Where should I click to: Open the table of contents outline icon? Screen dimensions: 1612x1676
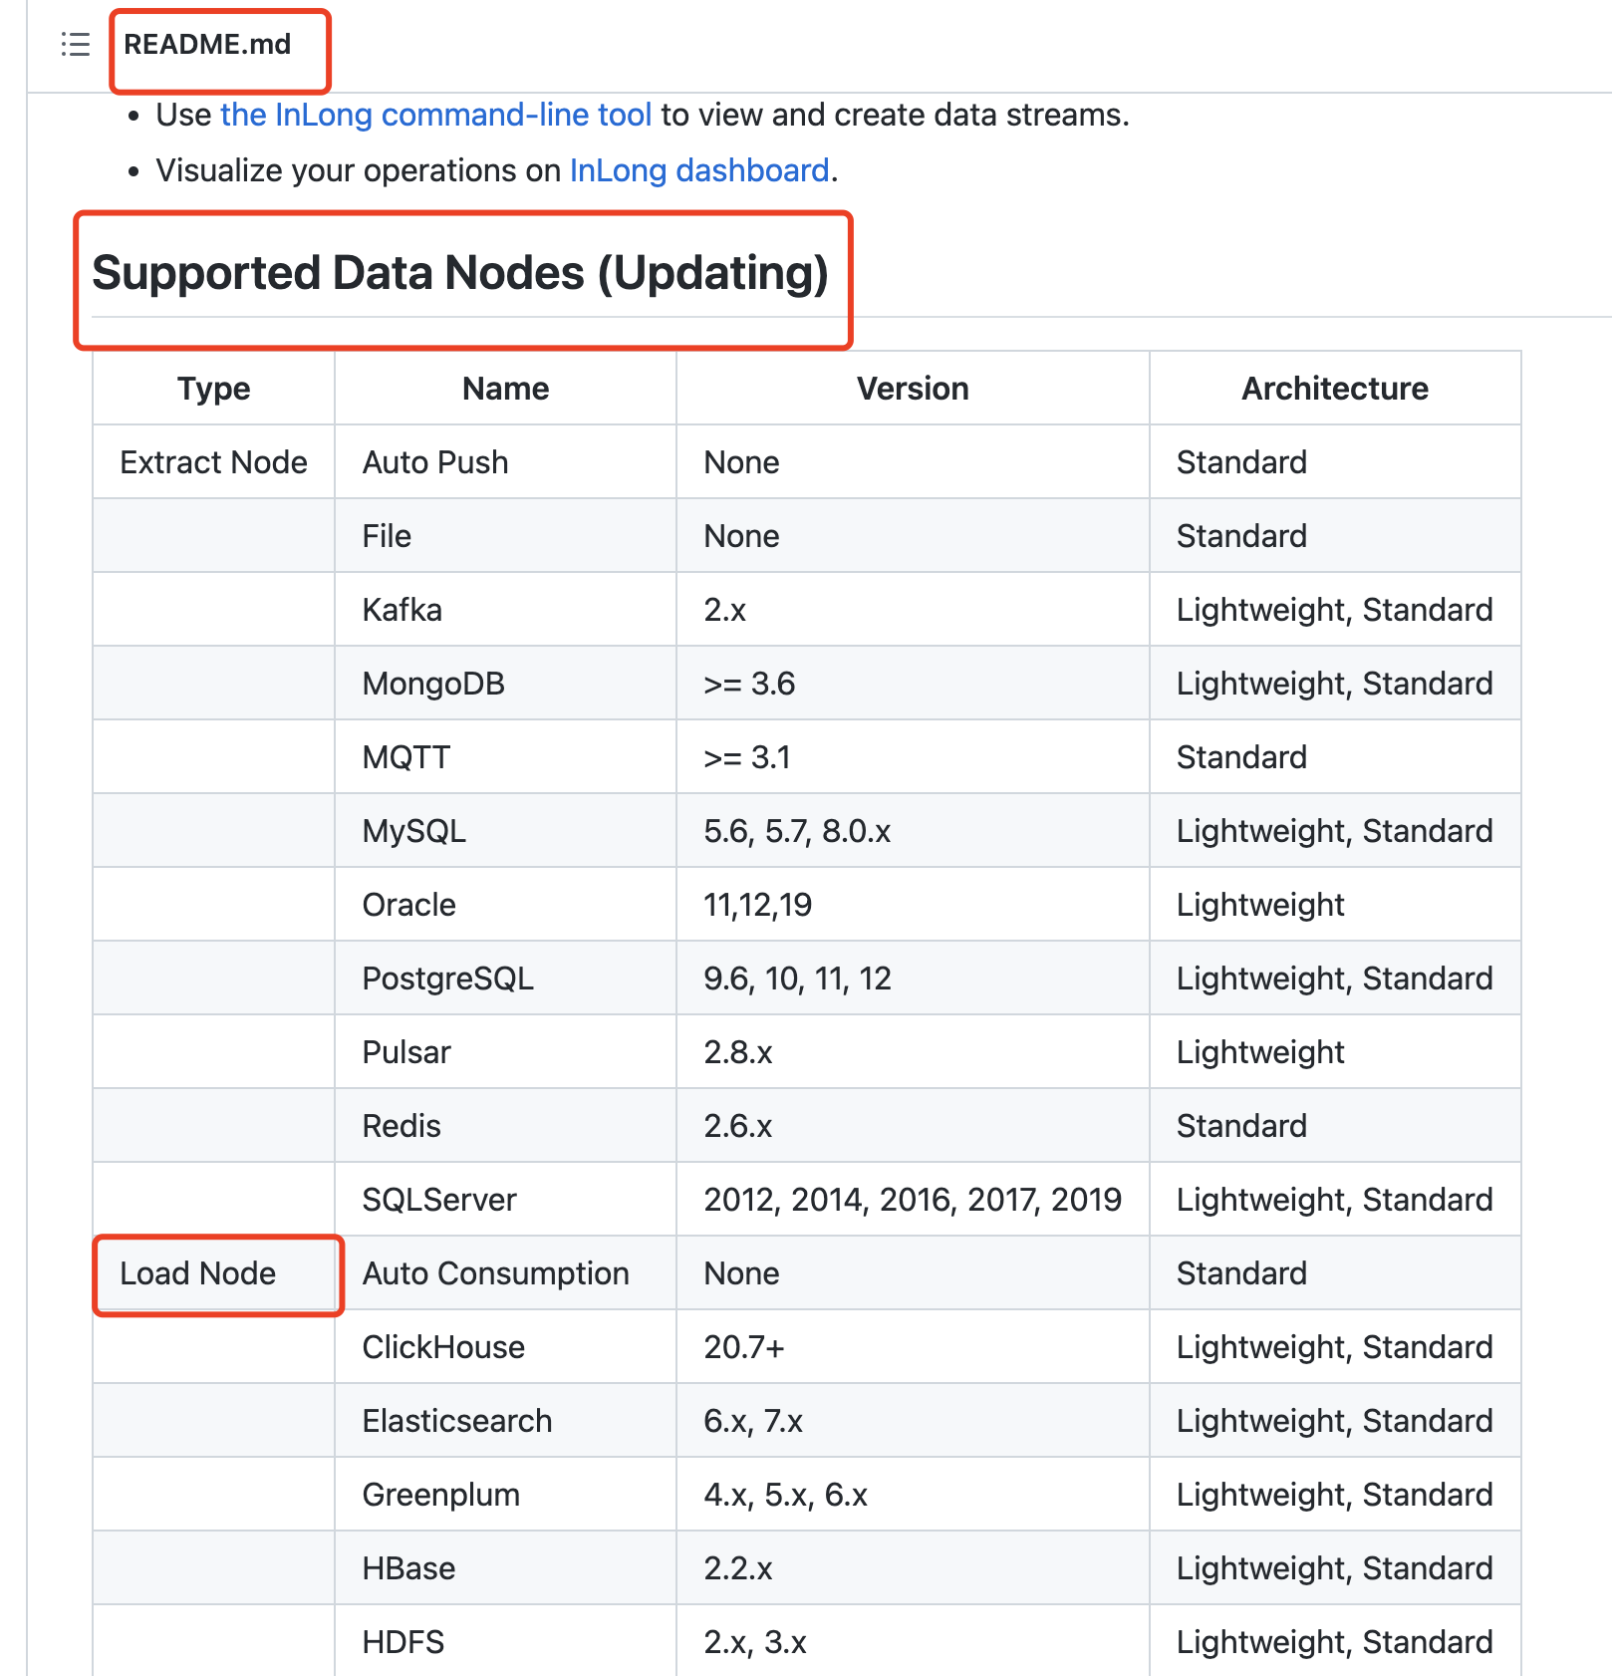(74, 45)
